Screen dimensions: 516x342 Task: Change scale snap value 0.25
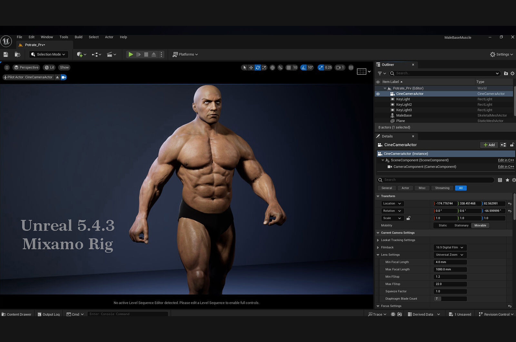point(328,67)
